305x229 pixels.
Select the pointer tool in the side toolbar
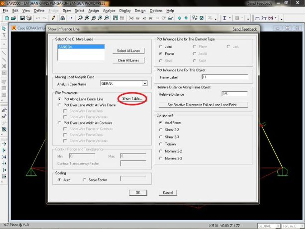(4, 29)
